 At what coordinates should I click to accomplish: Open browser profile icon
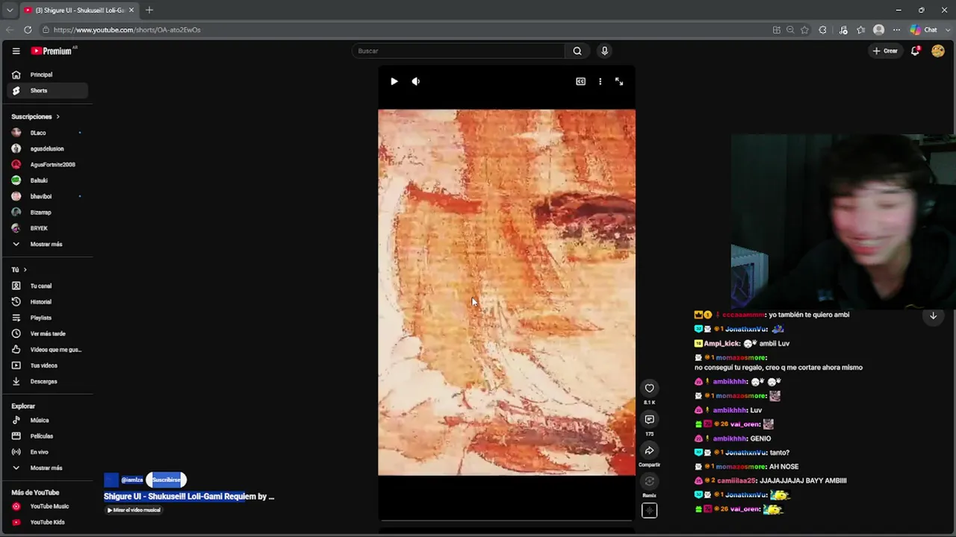pos(879,30)
